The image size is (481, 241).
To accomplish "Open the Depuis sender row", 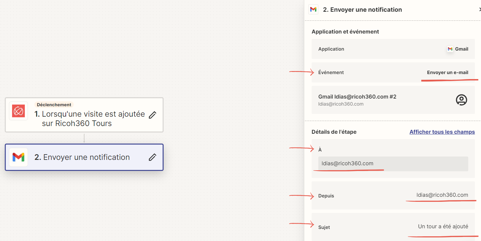I will (393, 195).
